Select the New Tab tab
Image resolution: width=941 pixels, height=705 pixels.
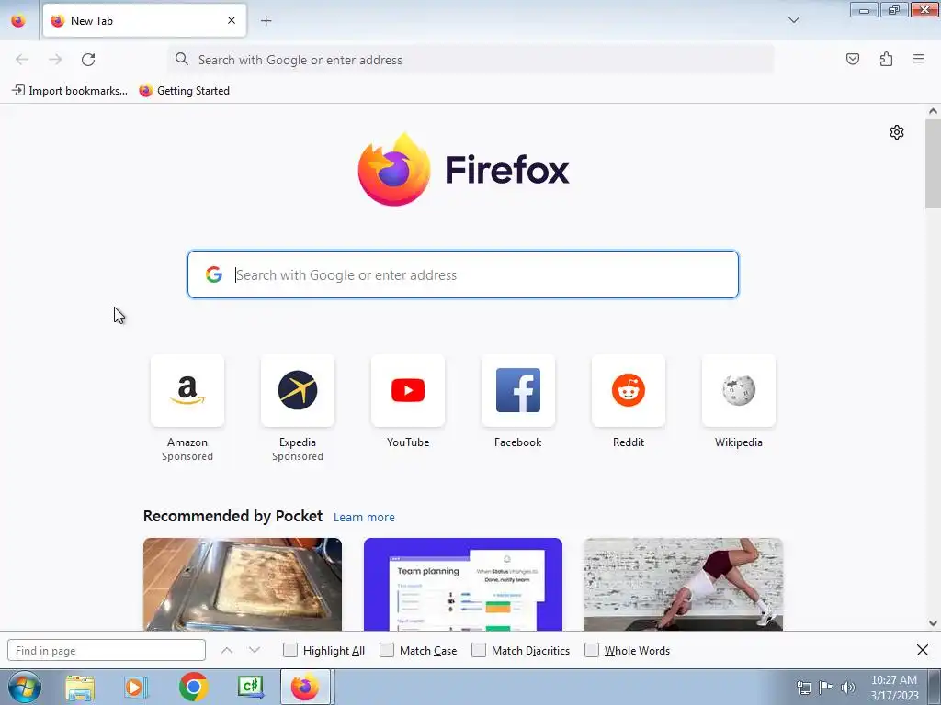click(144, 20)
